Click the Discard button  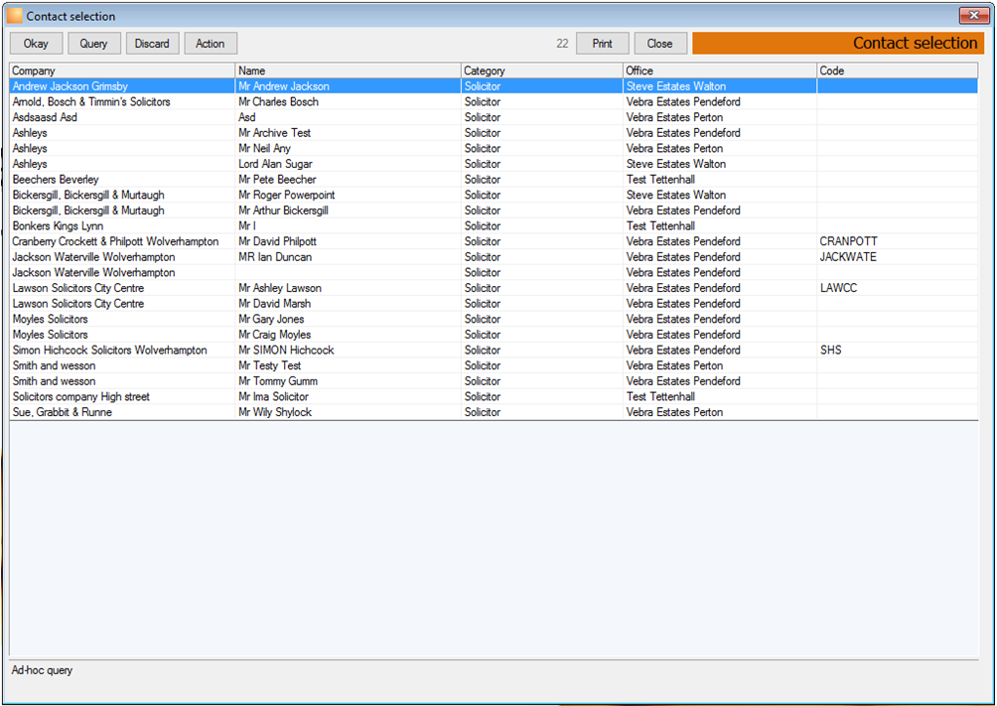point(153,44)
